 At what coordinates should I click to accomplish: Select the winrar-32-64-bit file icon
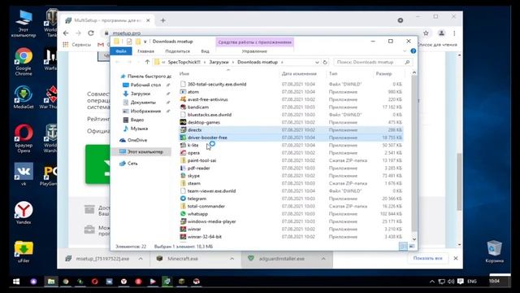pos(183,237)
